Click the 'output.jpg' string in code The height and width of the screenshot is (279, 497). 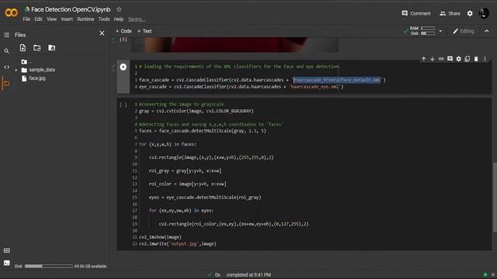pos(184,244)
